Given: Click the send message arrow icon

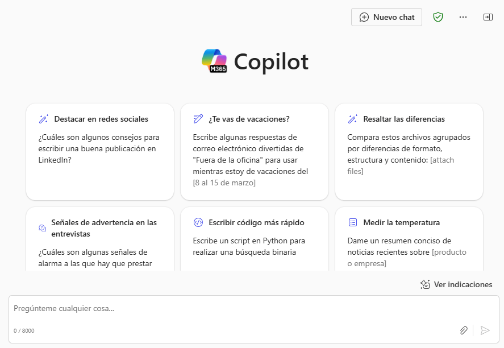Looking at the screenshot, I should point(485,330).
